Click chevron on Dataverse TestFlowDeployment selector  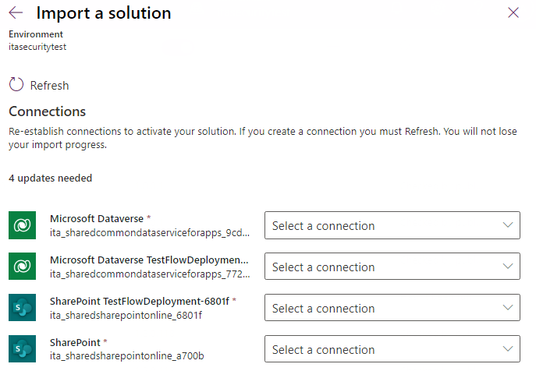click(x=508, y=267)
